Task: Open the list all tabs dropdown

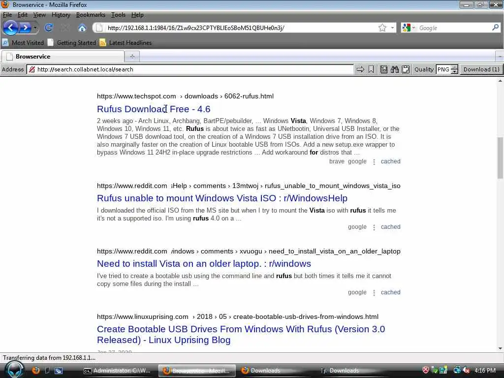Action: (x=500, y=57)
